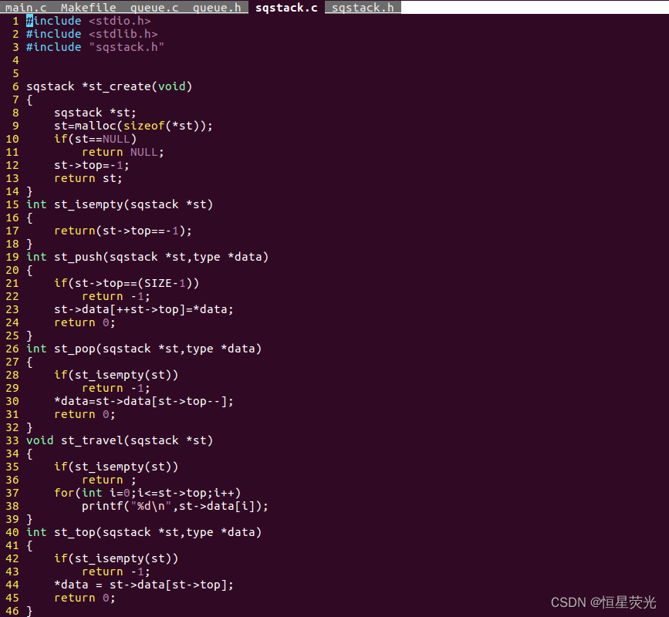Click the printf line in st_travel
This screenshot has width=669, height=617.
[175, 506]
